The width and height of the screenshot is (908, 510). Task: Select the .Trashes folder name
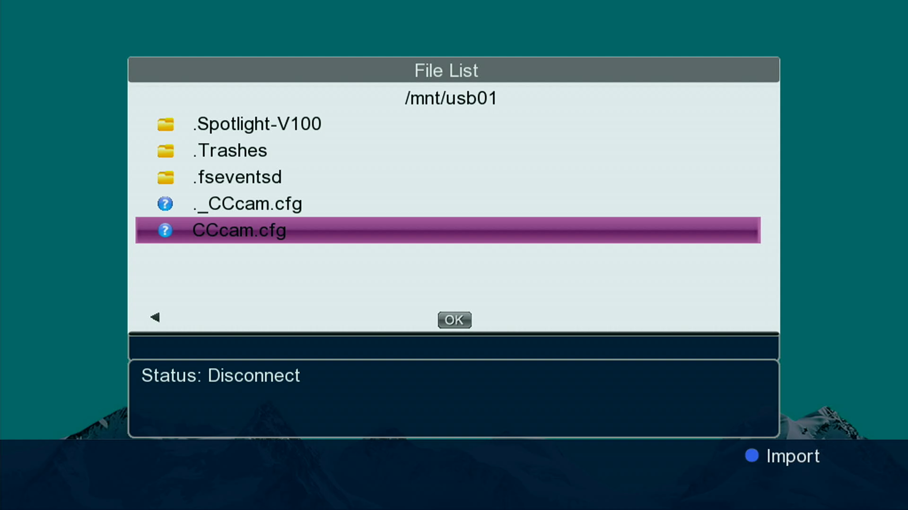(x=230, y=151)
